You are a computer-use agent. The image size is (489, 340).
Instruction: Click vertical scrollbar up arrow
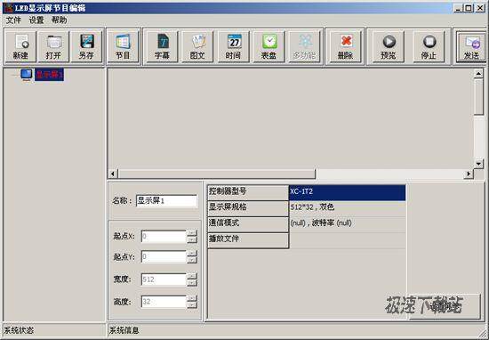[x=478, y=74]
